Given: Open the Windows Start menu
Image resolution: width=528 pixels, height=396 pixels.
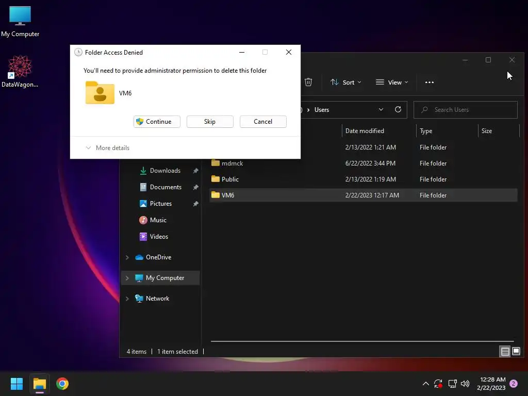Looking at the screenshot, I should pyautogui.click(x=16, y=384).
